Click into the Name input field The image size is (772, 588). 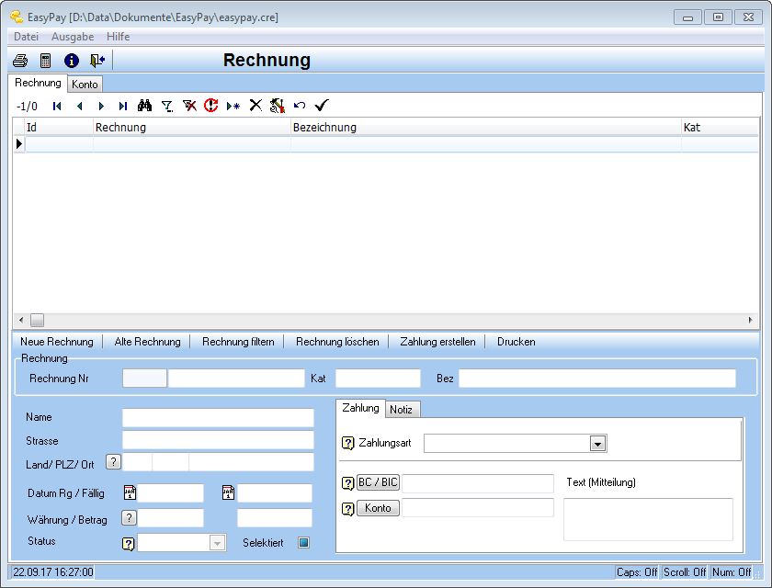pos(218,418)
